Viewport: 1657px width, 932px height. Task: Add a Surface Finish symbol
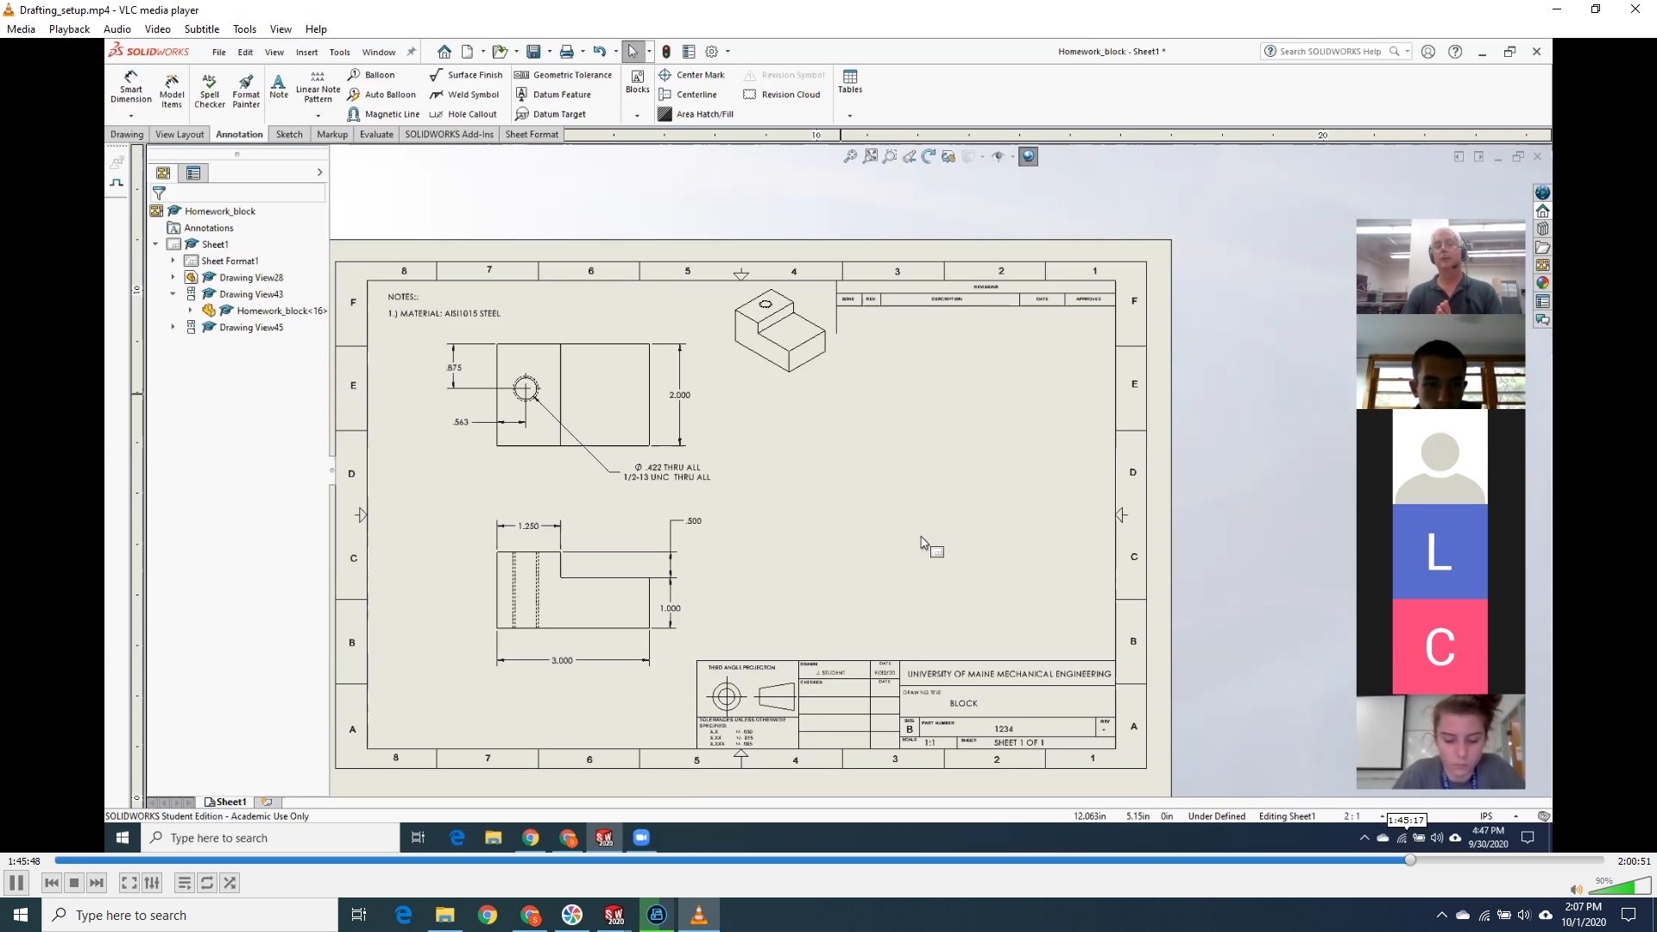467,74
